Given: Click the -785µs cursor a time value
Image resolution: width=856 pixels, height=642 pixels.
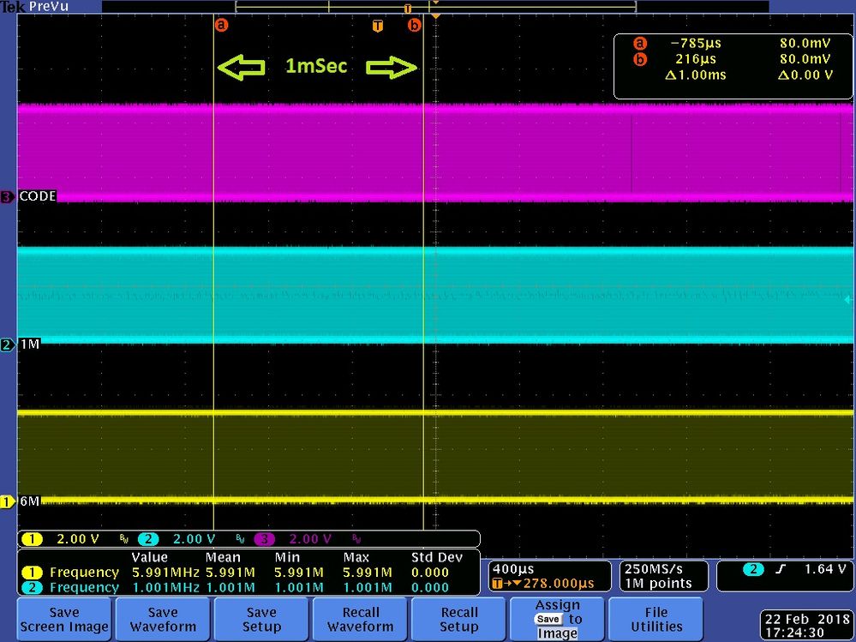Looking at the screenshot, I should tap(696, 43).
